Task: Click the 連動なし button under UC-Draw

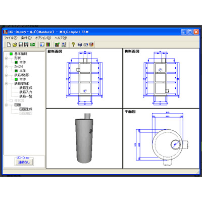Action: (24, 162)
